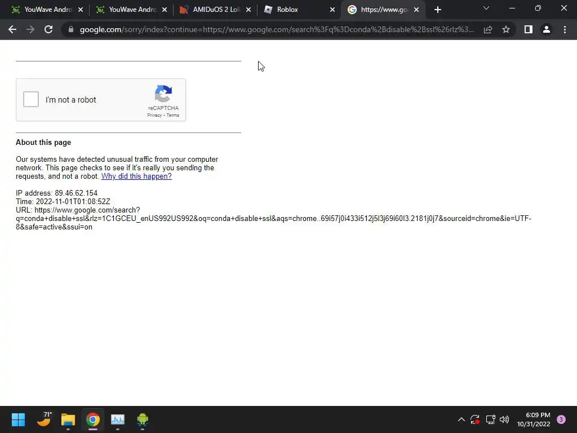Image resolution: width=577 pixels, height=433 pixels.
Task: Close the Roblox tab
Action: (332, 10)
